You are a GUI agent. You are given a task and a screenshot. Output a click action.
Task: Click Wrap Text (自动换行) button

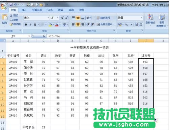click(103, 18)
